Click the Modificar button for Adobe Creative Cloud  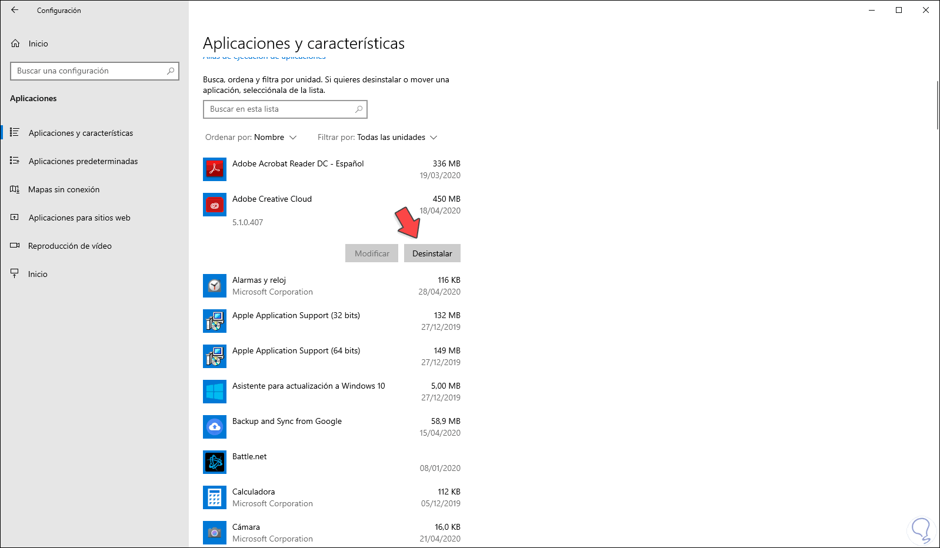(x=372, y=253)
